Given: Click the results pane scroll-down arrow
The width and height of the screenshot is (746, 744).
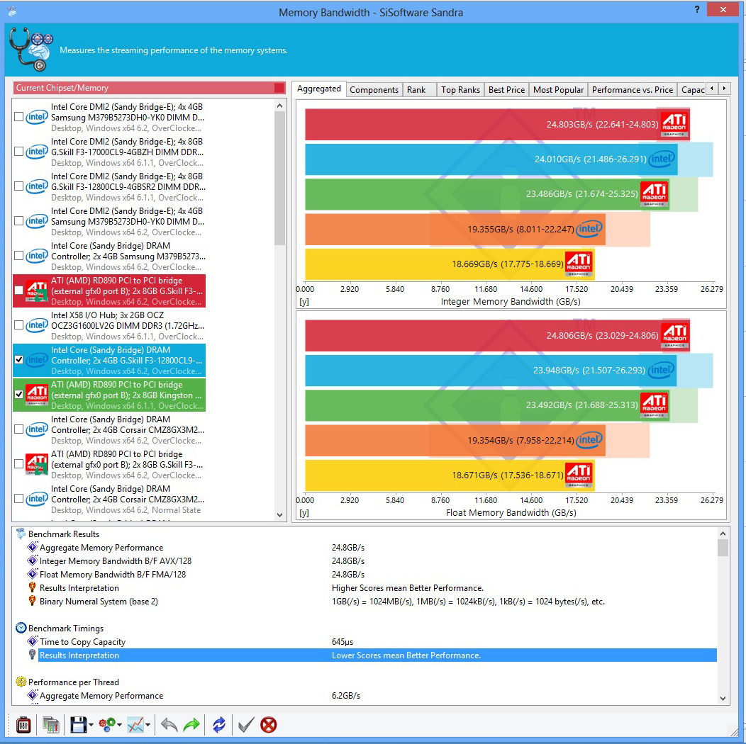Looking at the screenshot, I should click(x=723, y=699).
